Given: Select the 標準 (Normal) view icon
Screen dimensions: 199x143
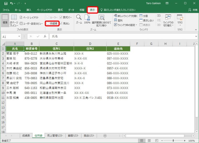Looking at the screenshot, I should (x=5, y=20).
